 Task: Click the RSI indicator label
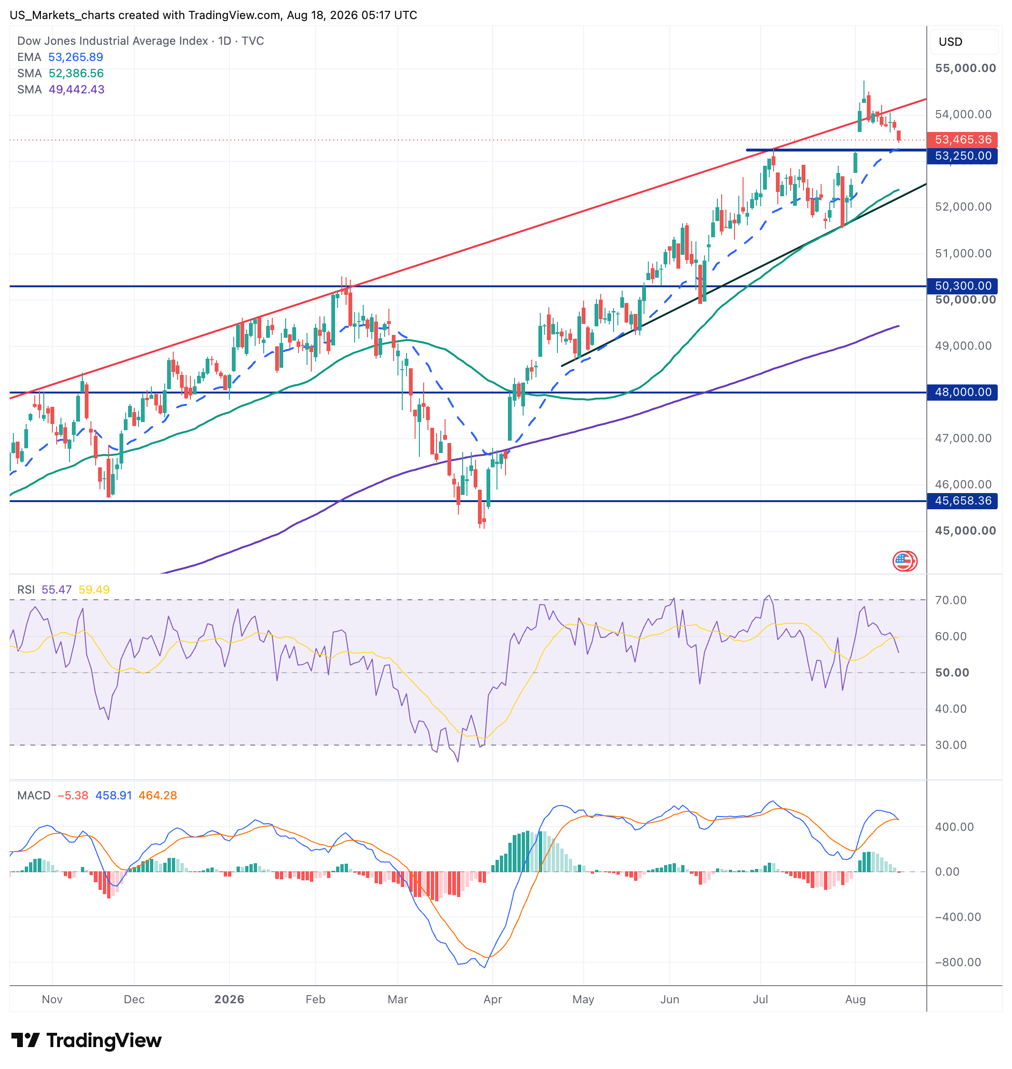coord(26,590)
